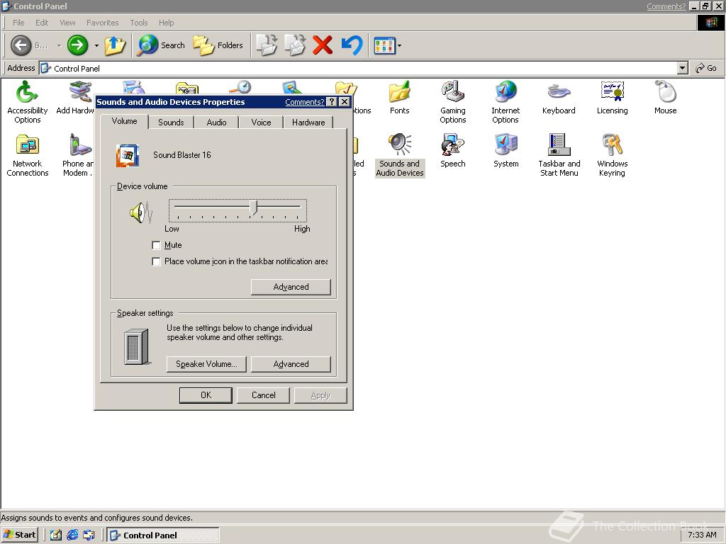Go up one folder level

pos(114,45)
